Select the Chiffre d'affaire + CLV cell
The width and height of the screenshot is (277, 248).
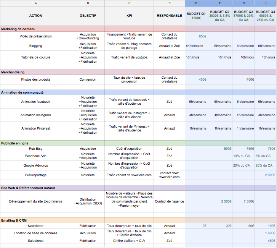tap(129, 241)
